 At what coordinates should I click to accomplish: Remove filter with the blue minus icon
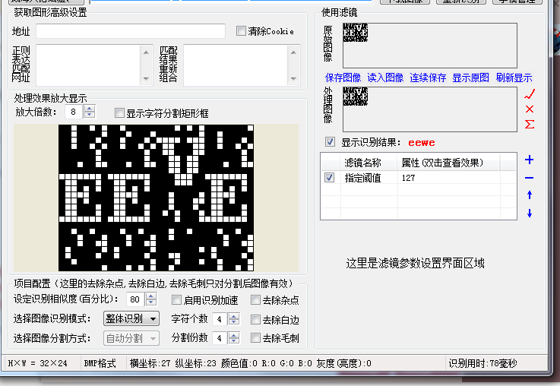point(530,178)
